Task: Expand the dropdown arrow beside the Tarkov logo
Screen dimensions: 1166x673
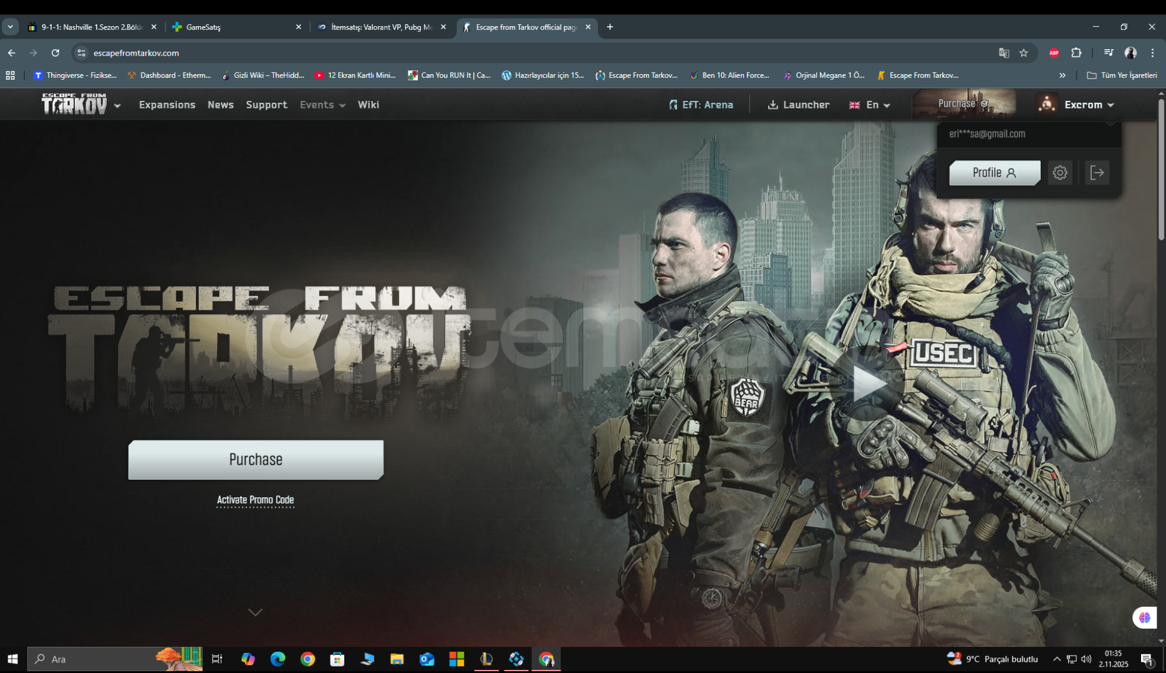Action: tap(117, 105)
